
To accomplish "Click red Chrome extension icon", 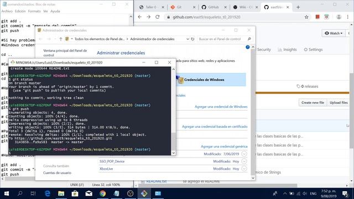I will [317, 17].
